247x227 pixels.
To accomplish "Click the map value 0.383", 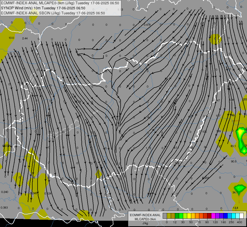I will (4, 208).
